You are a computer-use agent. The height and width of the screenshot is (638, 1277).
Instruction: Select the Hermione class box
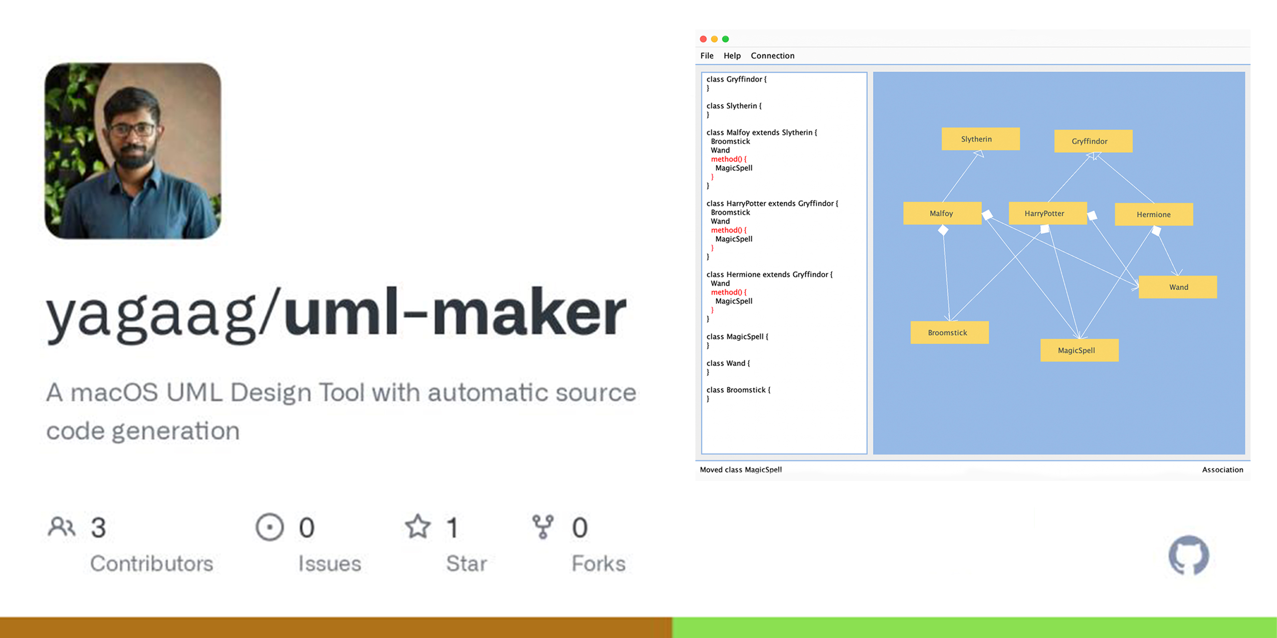(x=1153, y=214)
